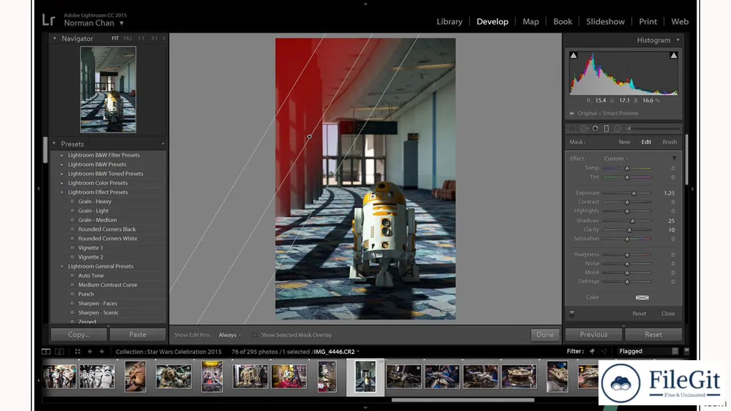Viewport: 731px width, 411px height.
Task: Click the Shadows slider handle
Action: (632, 221)
